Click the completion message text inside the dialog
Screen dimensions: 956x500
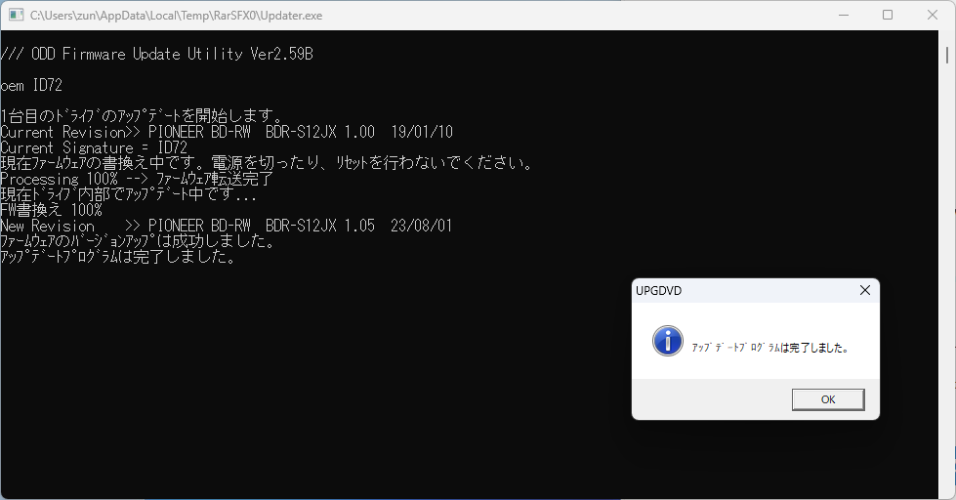769,347
